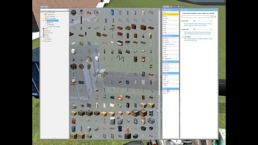Toggle the No Collide checkbox
This screenshot has width=258, height=145.
183,37
